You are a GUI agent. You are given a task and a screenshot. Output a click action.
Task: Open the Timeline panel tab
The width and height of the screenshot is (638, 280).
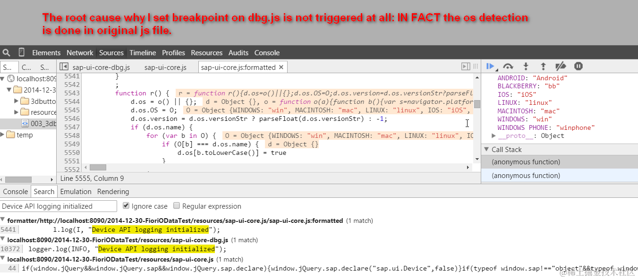click(143, 52)
